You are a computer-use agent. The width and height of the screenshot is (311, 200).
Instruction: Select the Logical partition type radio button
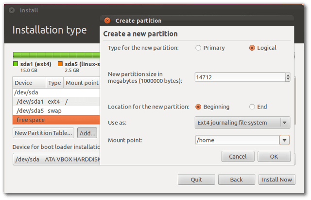click(252, 48)
